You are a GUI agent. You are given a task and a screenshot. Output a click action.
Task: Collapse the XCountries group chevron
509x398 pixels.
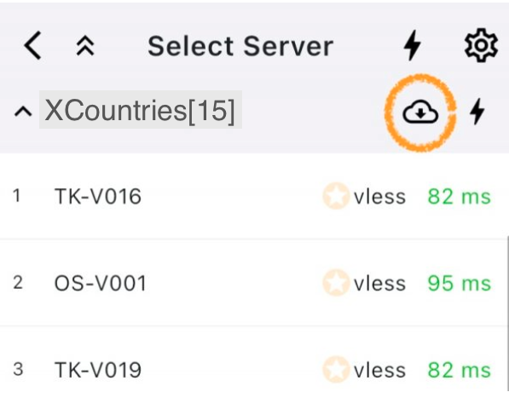[23, 112]
